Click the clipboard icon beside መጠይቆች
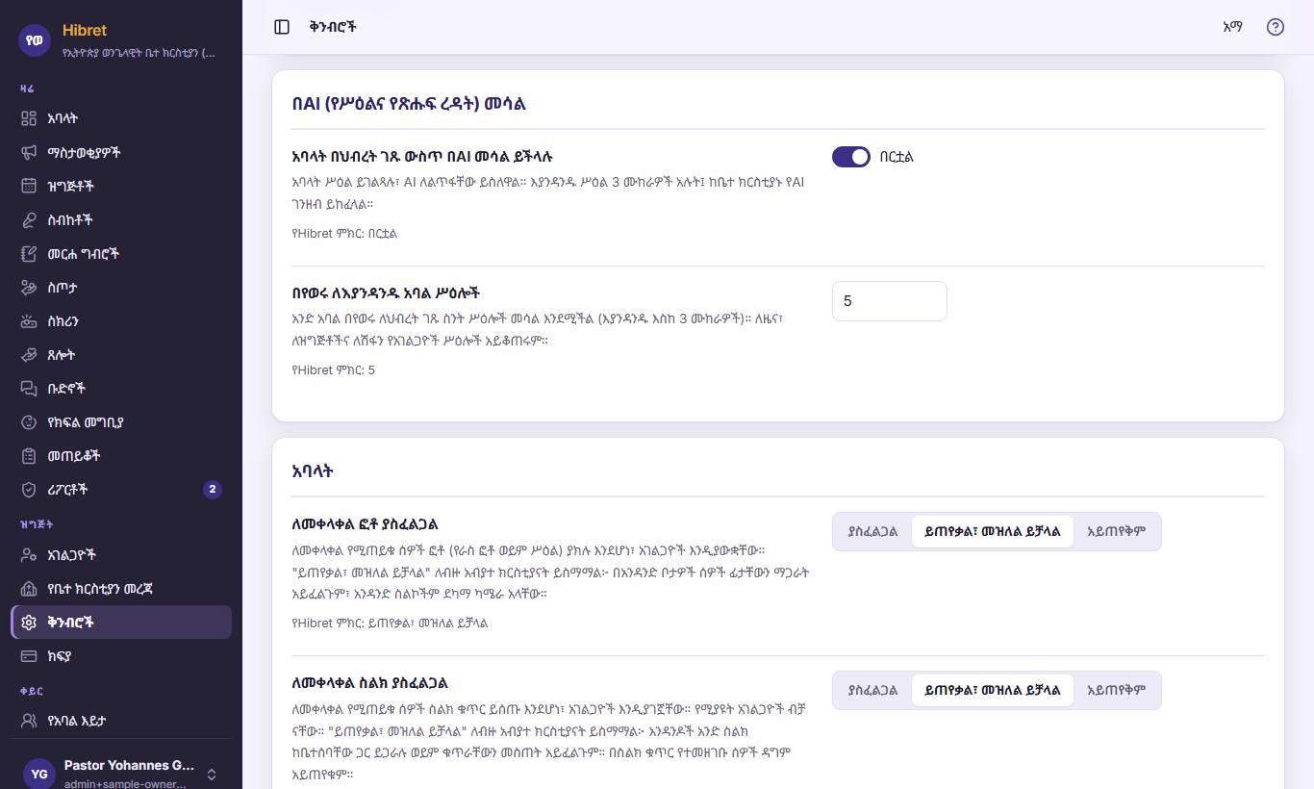The height and width of the screenshot is (789, 1314). (29, 455)
